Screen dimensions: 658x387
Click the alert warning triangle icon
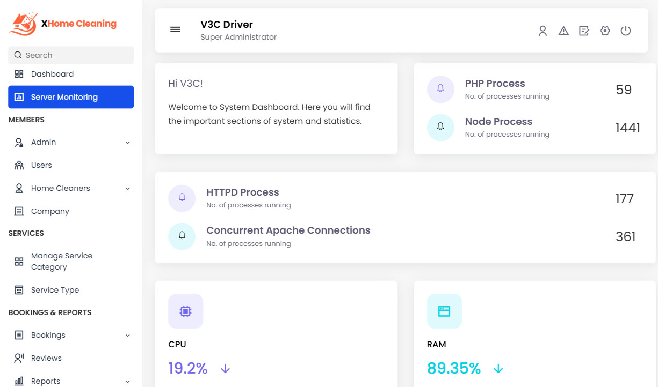click(563, 31)
